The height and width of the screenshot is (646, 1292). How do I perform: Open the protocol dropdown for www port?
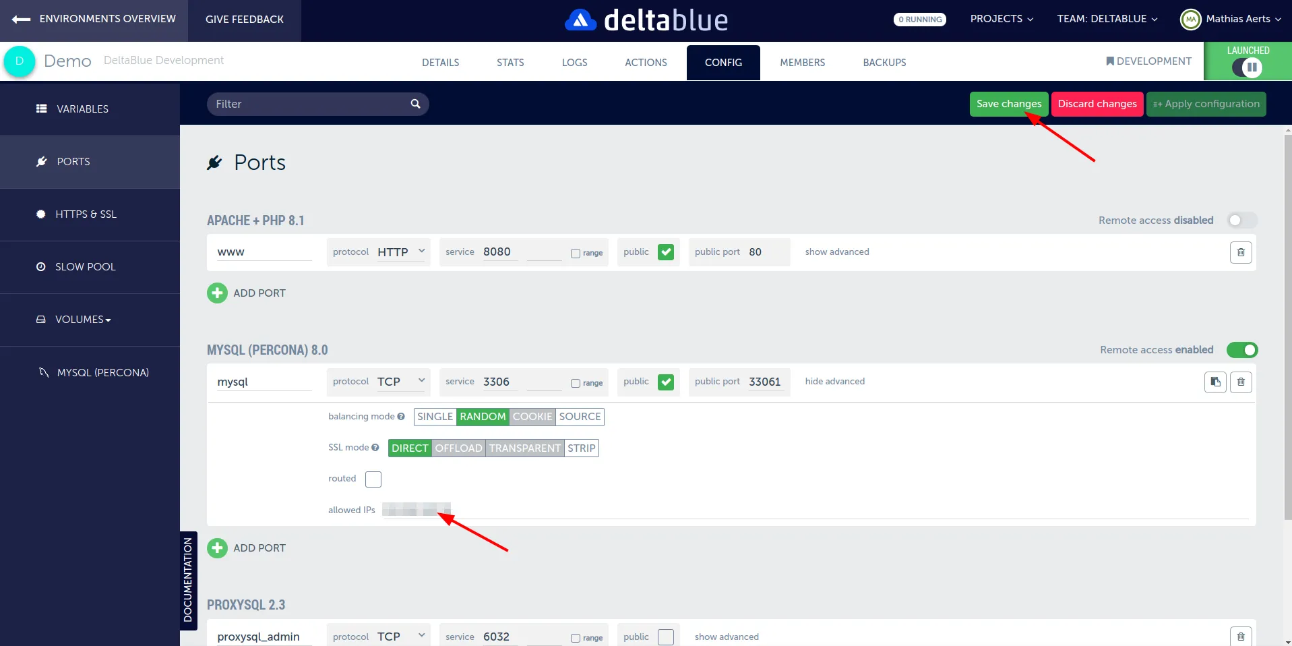click(x=400, y=252)
